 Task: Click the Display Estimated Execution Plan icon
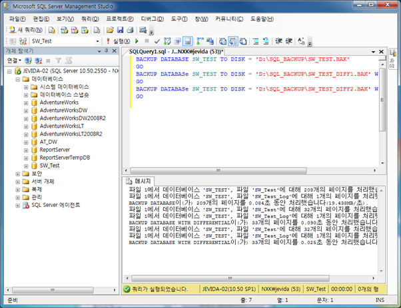coord(167,41)
